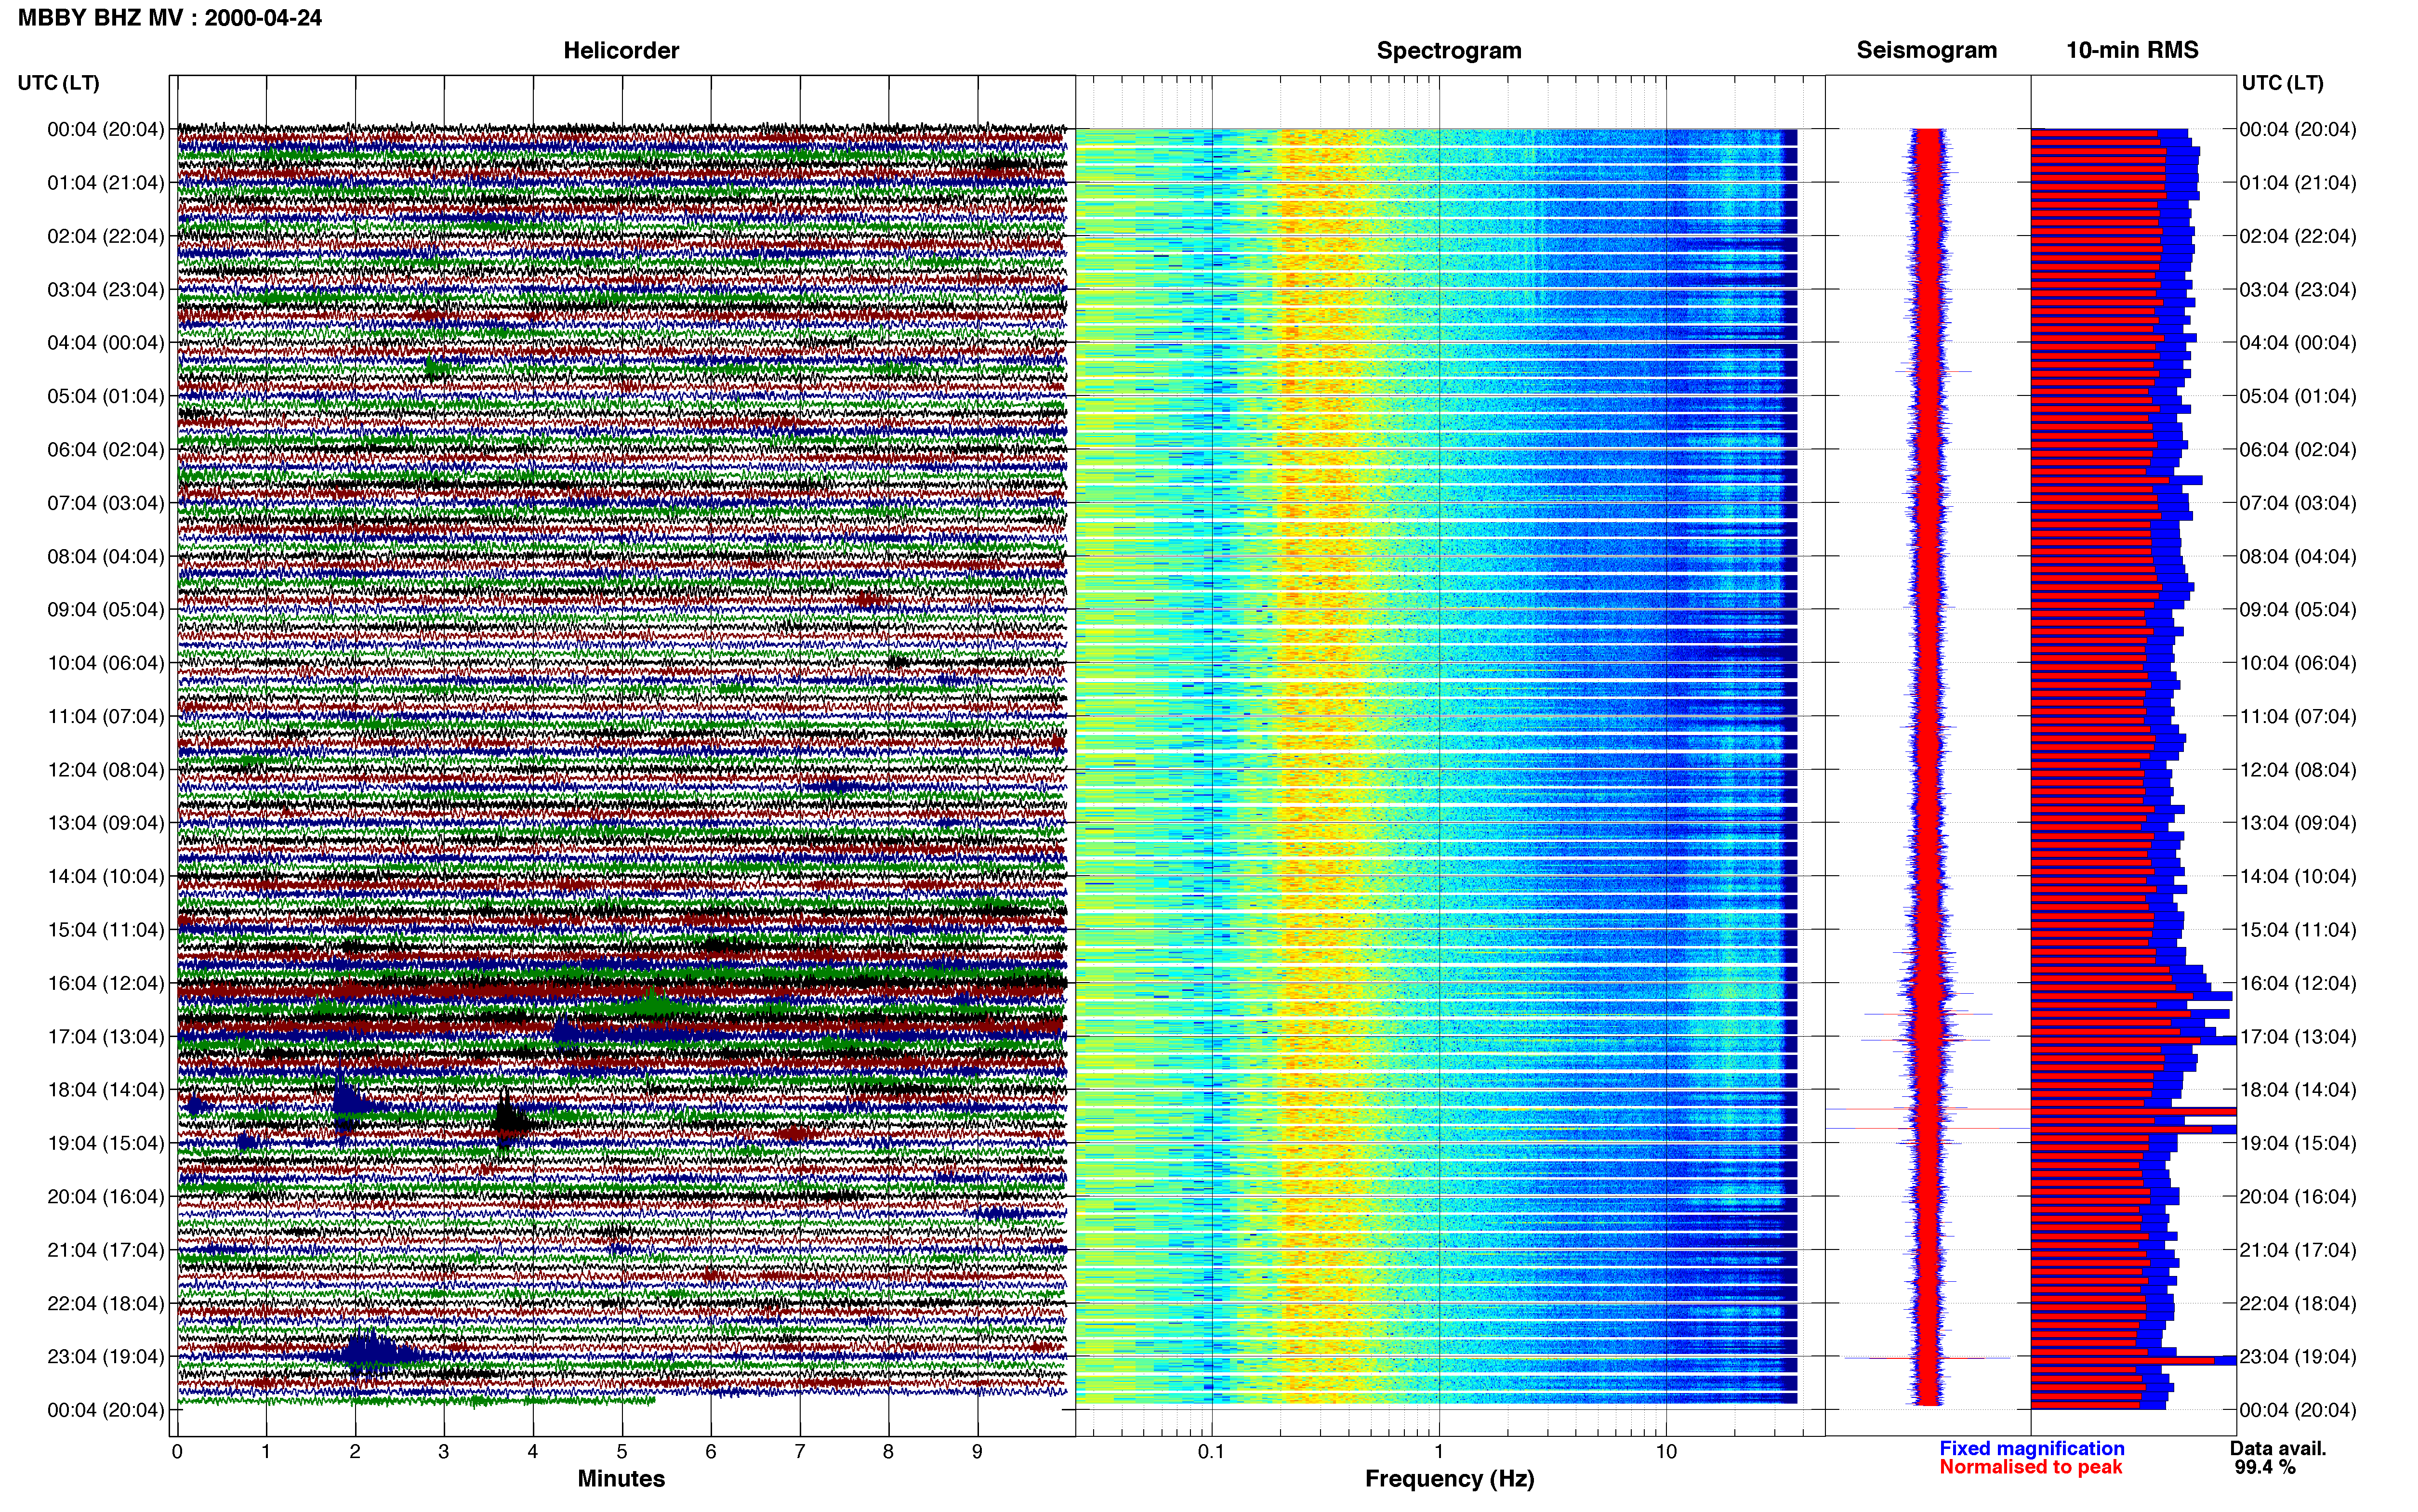Image resolution: width=2418 pixels, height=1512 pixels.
Task: Click spectrogram frequency tick '0.1'
Action: click(x=1211, y=1451)
